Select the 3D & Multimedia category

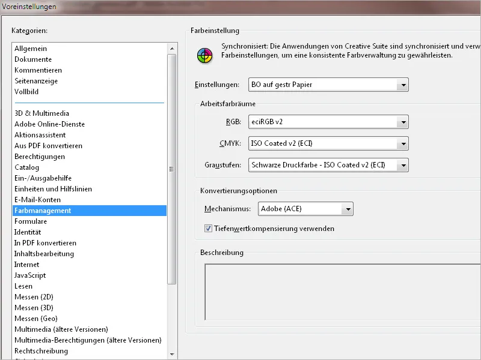(90, 113)
